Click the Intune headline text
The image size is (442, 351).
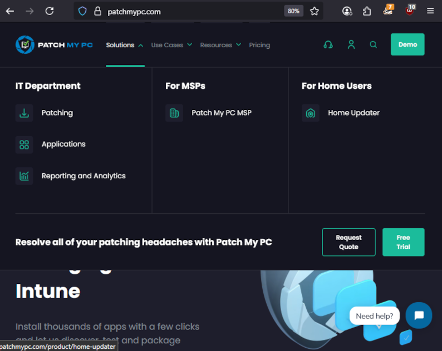tap(48, 291)
